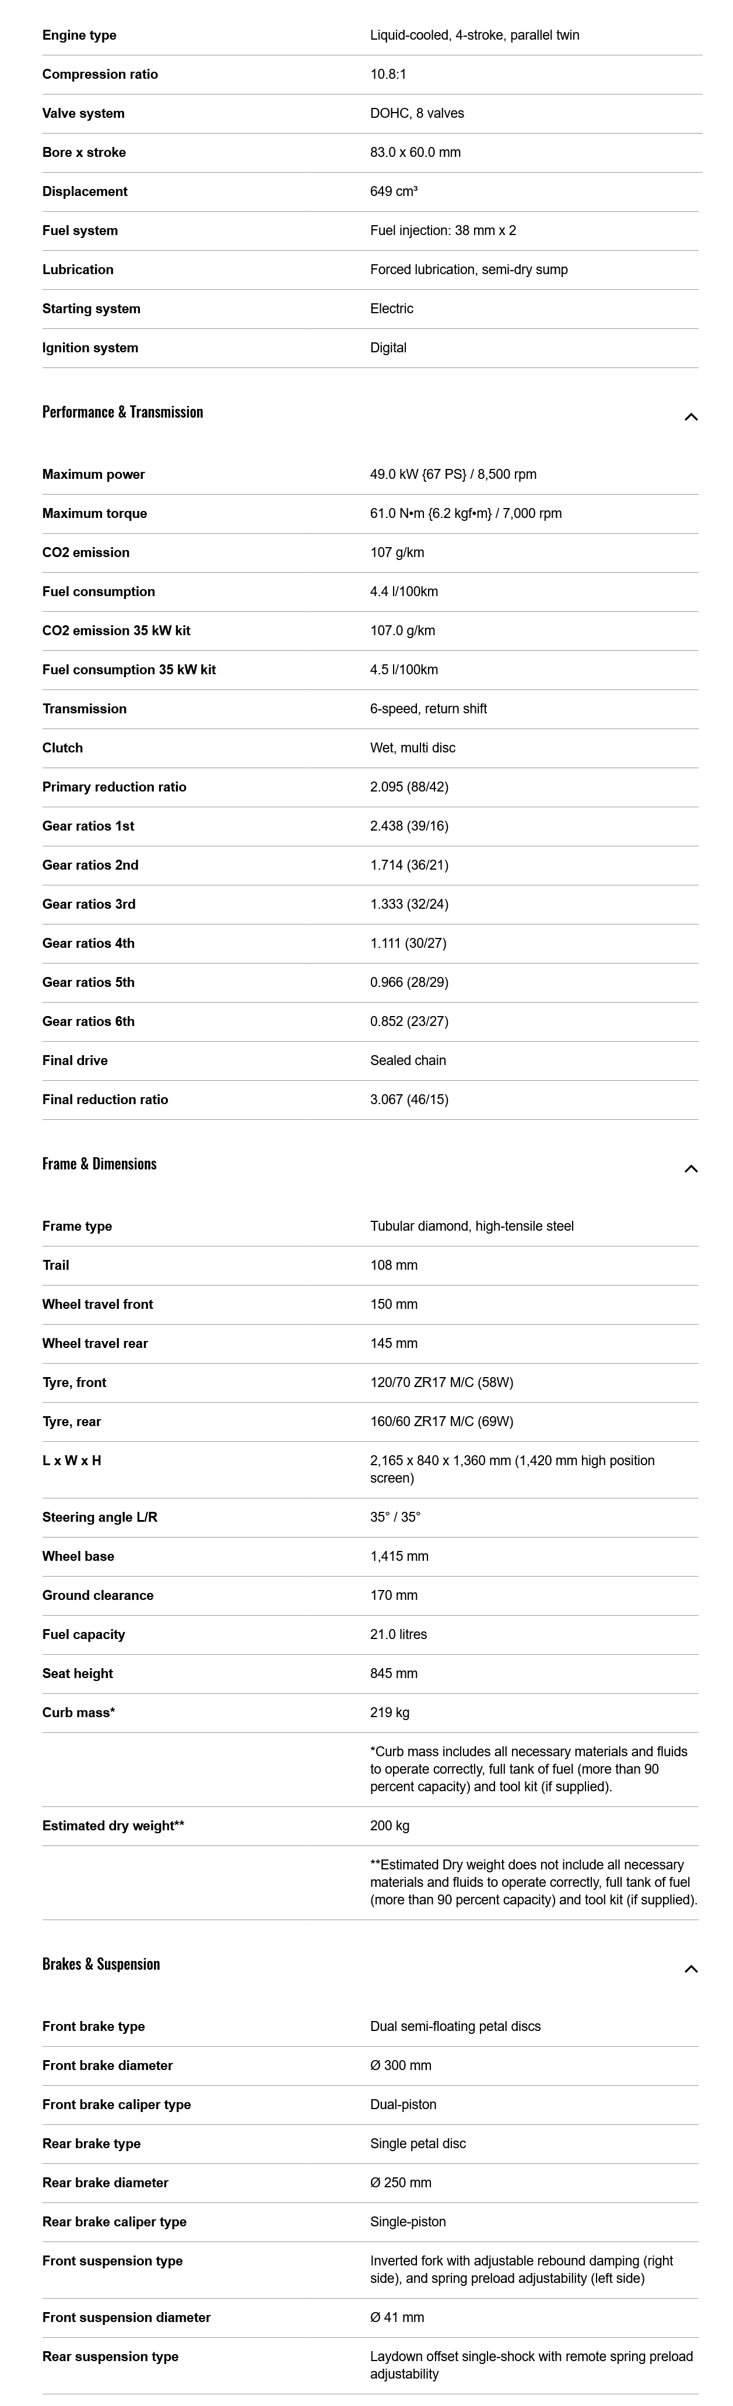
Task: Collapse Frame & Dimensions section chevron
Action: [691, 1168]
